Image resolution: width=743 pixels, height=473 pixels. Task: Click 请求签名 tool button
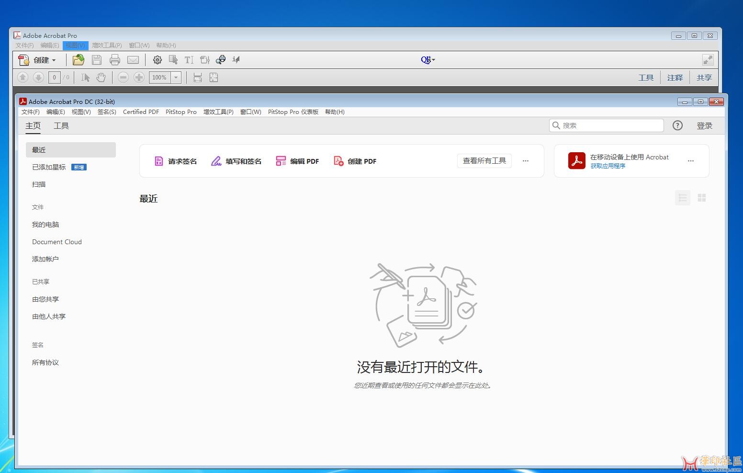[176, 161]
